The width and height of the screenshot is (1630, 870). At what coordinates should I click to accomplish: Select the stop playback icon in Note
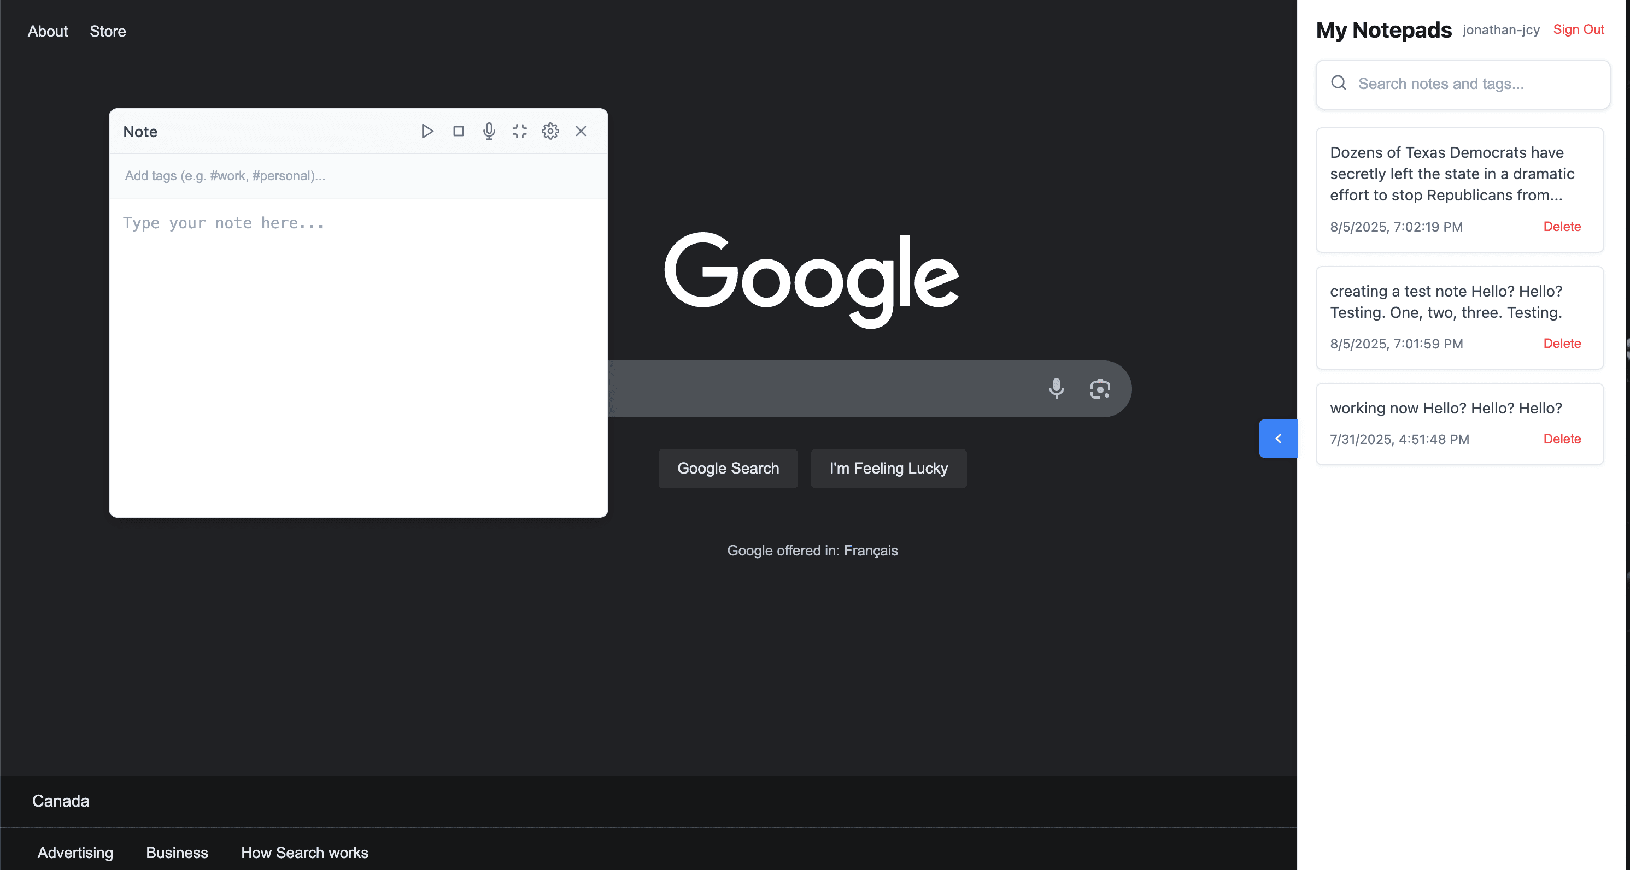tap(458, 132)
